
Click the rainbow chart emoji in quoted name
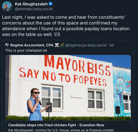click(x=62, y=45)
